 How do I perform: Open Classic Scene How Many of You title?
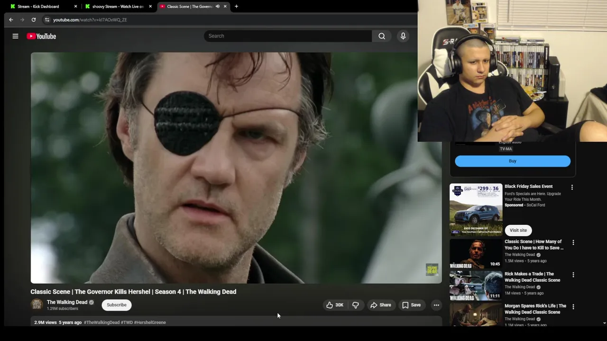coord(534,245)
